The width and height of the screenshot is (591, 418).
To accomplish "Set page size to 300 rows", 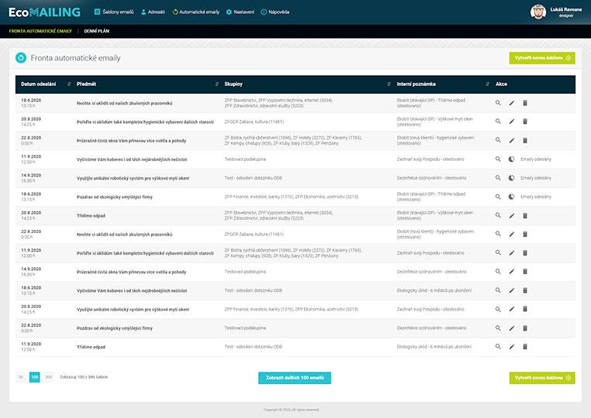I will pos(48,377).
